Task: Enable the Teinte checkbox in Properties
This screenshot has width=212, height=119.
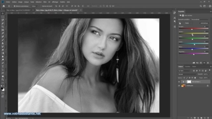Action: [184, 23]
